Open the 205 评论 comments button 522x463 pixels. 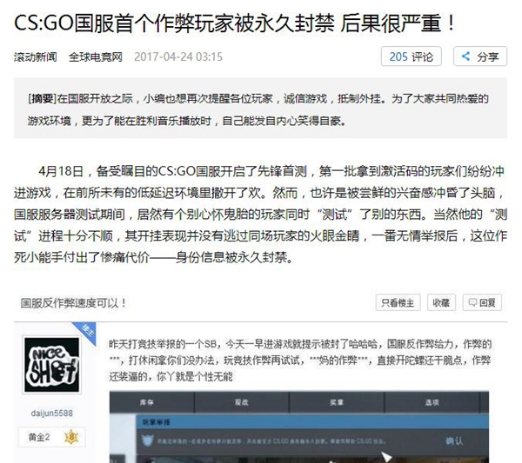click(x=412, y=56)
